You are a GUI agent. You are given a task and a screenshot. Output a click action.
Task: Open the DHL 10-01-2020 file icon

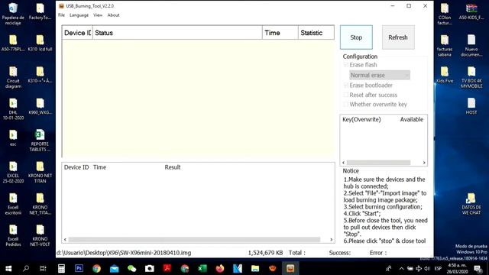tap(13, 109)
